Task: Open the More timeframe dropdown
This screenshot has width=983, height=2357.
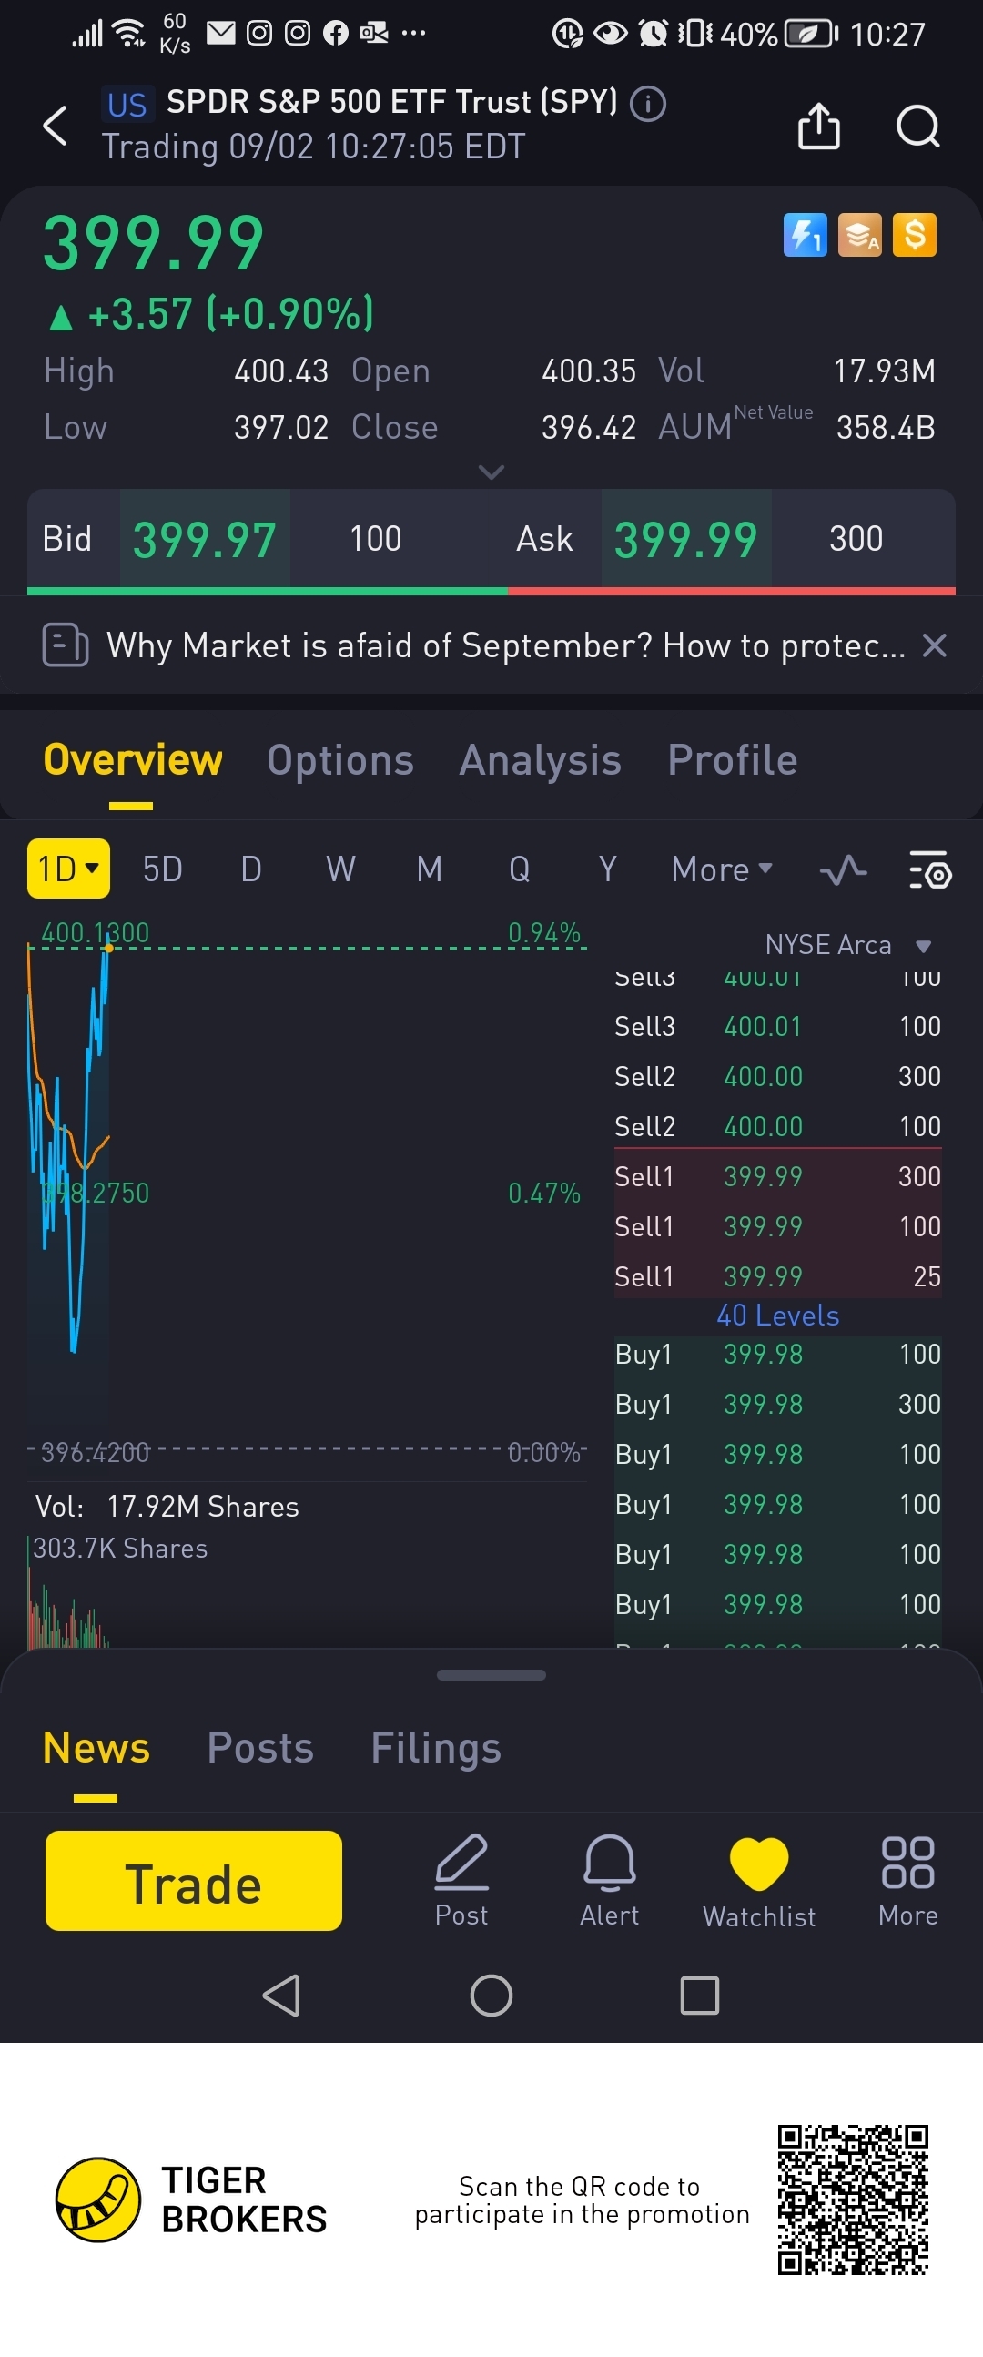Action: (722, 869)
